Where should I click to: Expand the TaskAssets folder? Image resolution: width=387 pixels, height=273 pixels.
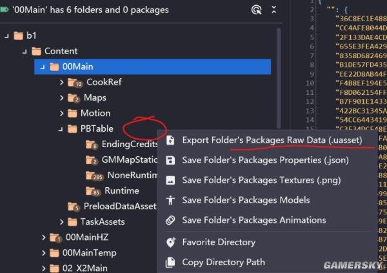pos(61,222)
